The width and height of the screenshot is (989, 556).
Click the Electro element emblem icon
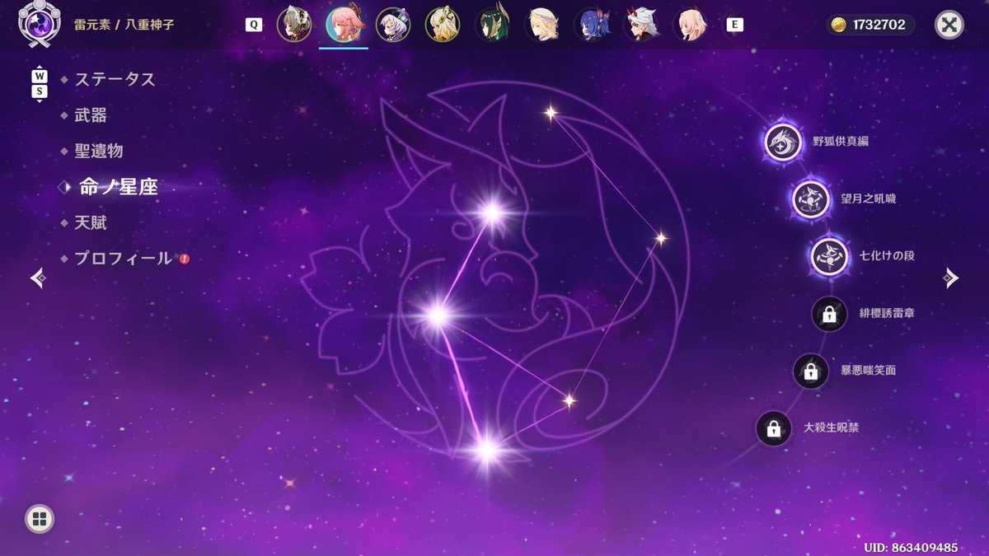tap(38, 22)
